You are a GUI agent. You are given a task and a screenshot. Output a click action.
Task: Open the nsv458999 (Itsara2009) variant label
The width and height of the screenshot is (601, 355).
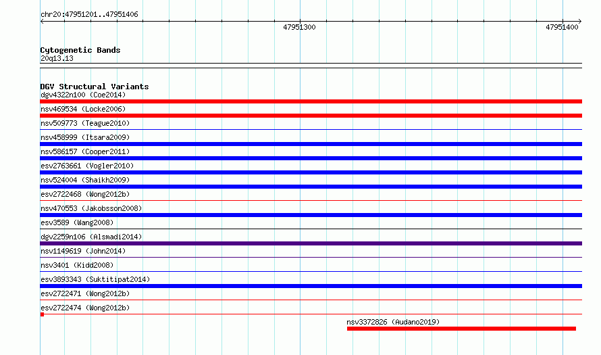coord(85,137)
